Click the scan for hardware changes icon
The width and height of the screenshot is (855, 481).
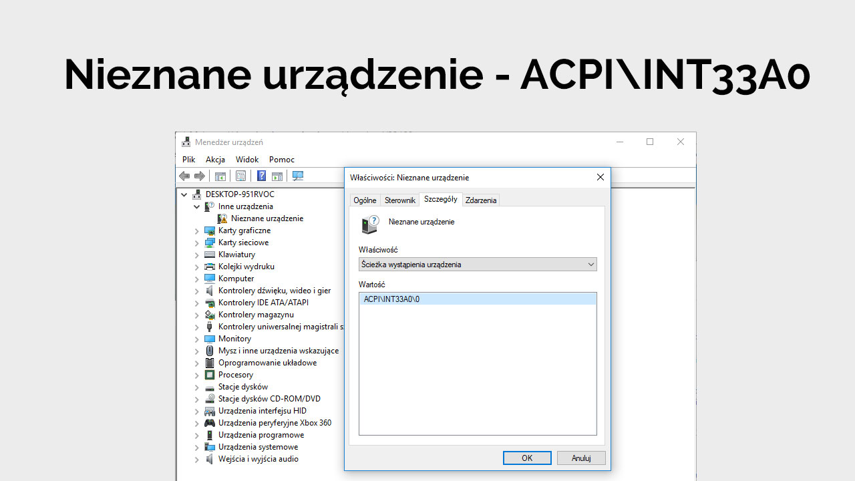pyautogui.click(x=298, y=176)
